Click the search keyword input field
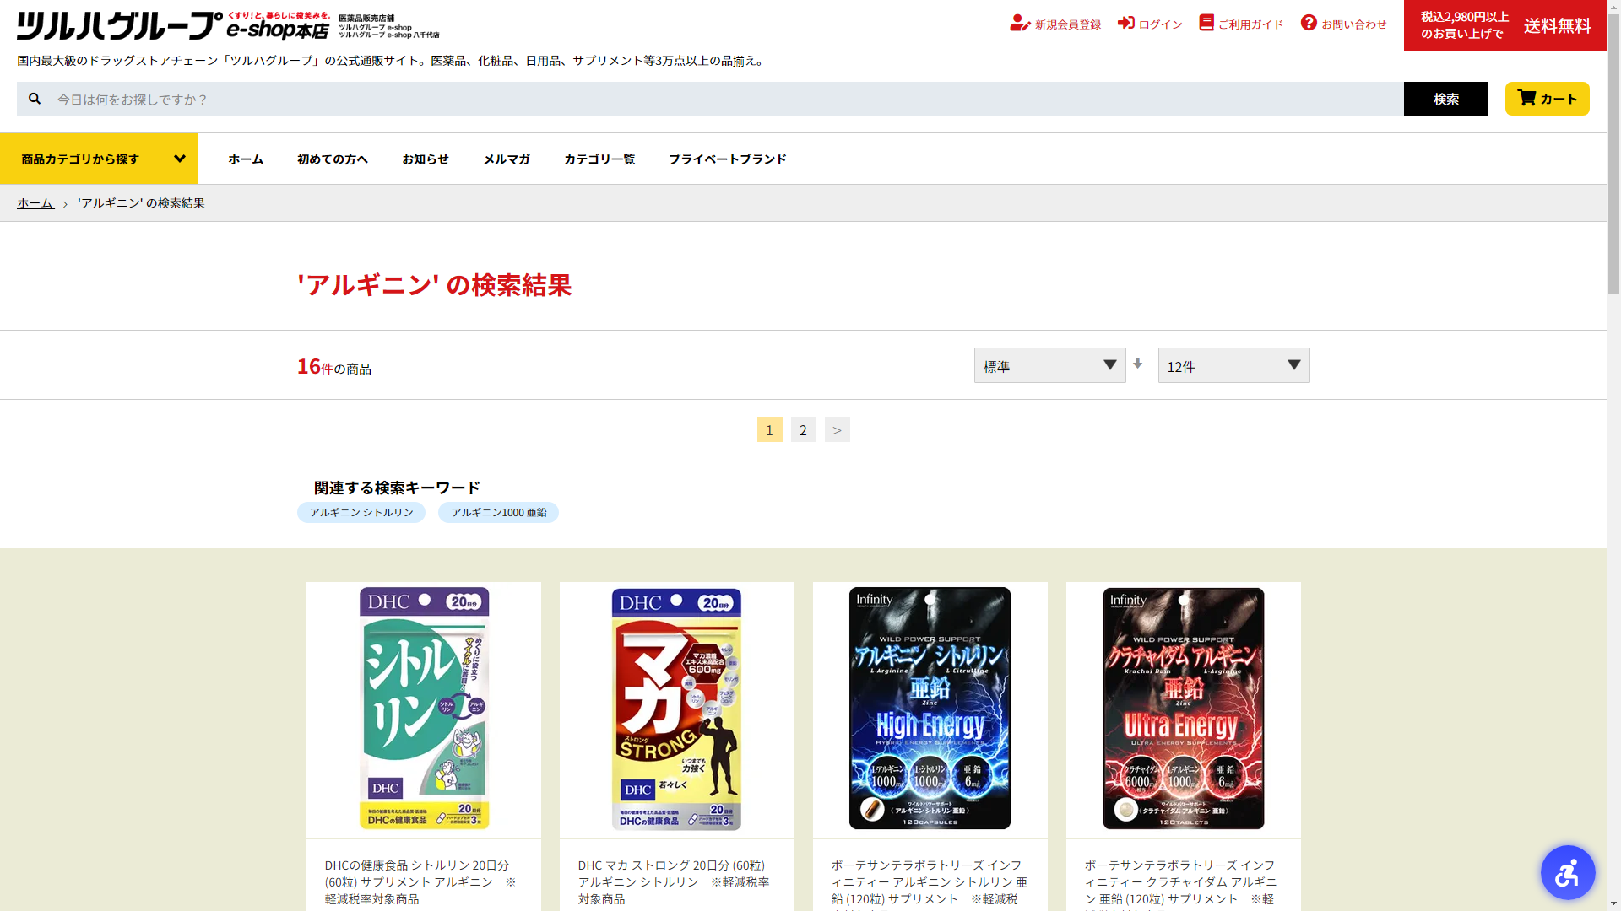This screenshot has height=911, width=1621. pos(726,99)
